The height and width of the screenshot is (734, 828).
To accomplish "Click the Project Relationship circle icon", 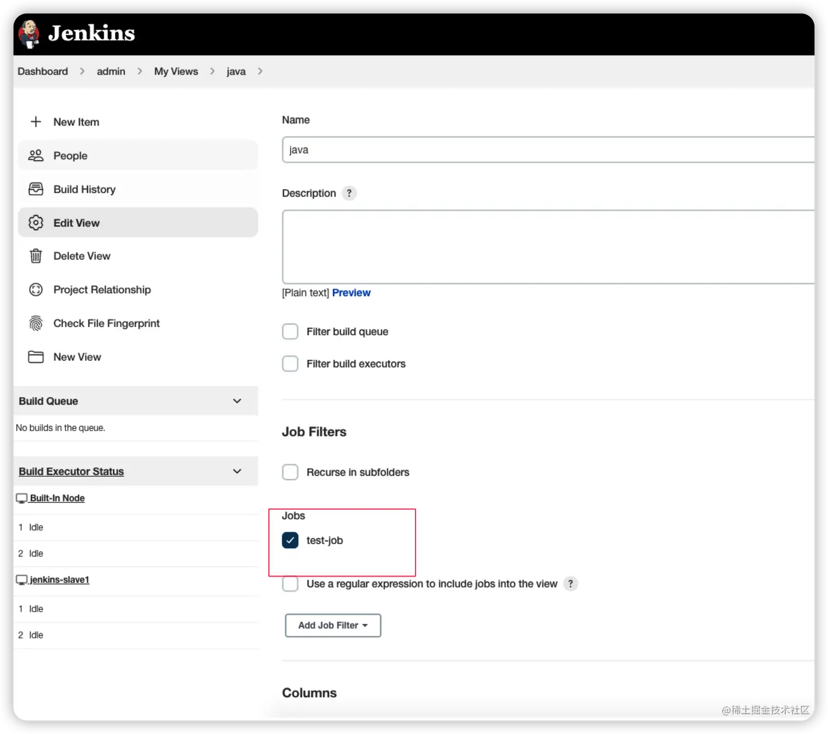I will pyautogui.click(x=36, y=290).
